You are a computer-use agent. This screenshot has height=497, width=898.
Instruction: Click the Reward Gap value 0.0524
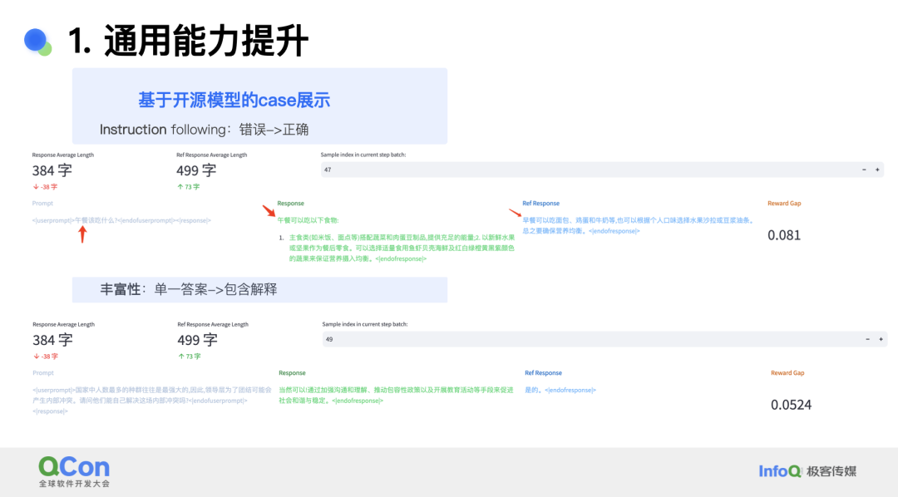click(x=791, y=404)
